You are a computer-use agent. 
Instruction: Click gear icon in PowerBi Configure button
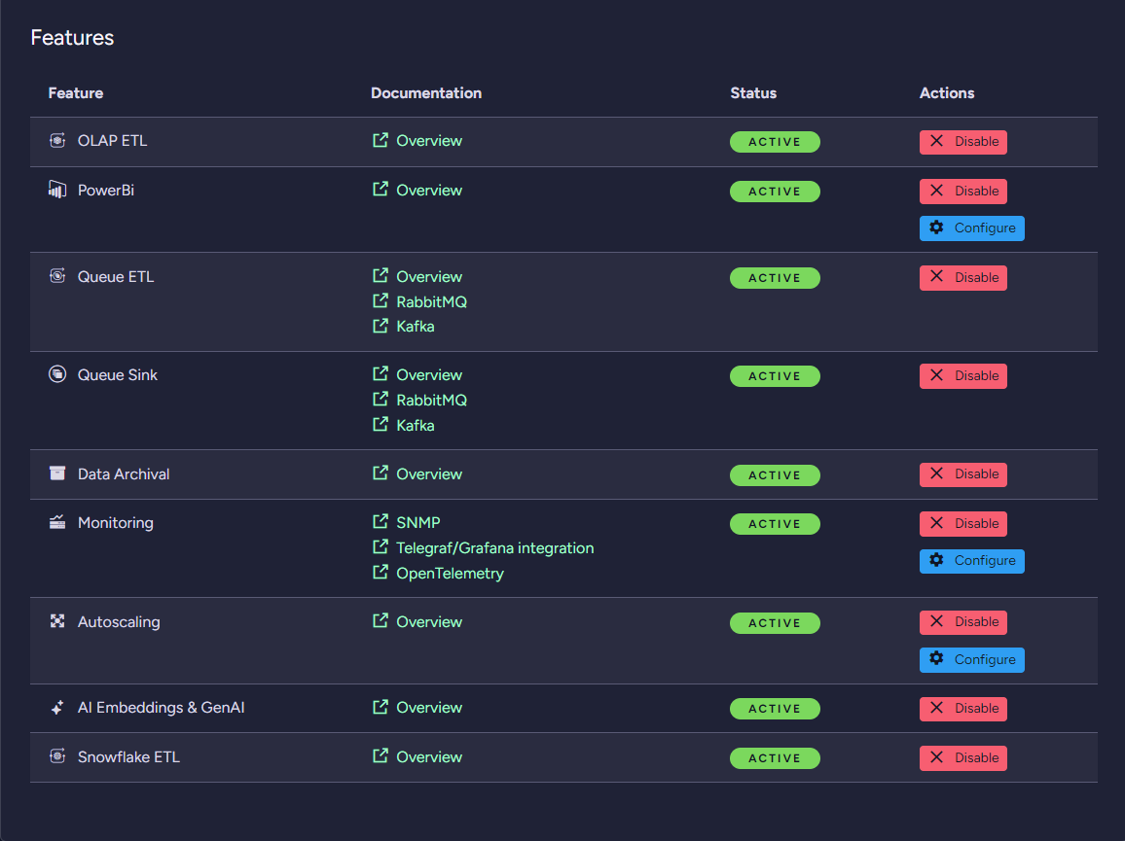936,228
